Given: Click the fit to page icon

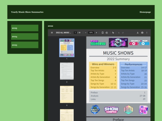Looking at the screenshot, I should click(x=103, y=33).
